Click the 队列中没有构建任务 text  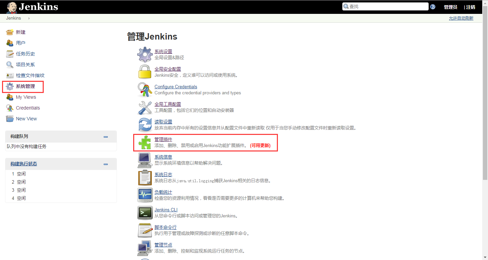coord(26,146)
